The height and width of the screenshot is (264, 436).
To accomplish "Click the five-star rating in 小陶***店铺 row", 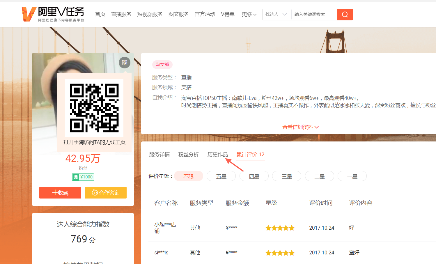I will click(x=280, y=228).
